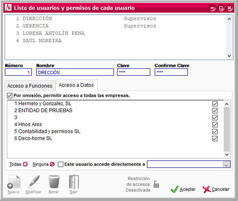
Task: Click the Número input field
Action: 18,72
